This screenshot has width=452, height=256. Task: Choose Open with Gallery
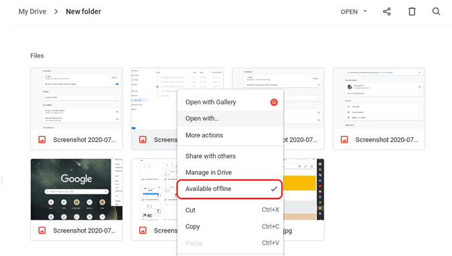tap(230, 102)
